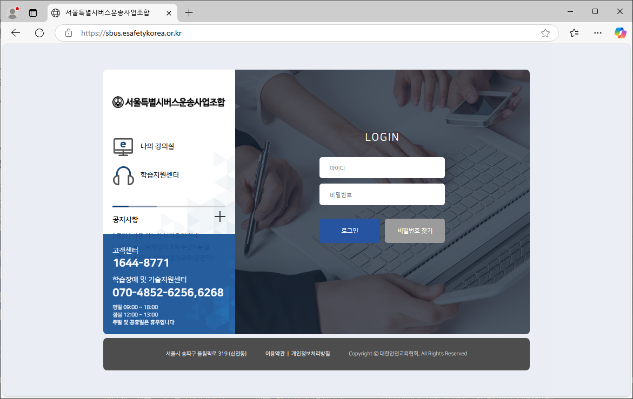Open the vertical tabs panel icon
Screen dimensions: 633x399
pos(34,12)
